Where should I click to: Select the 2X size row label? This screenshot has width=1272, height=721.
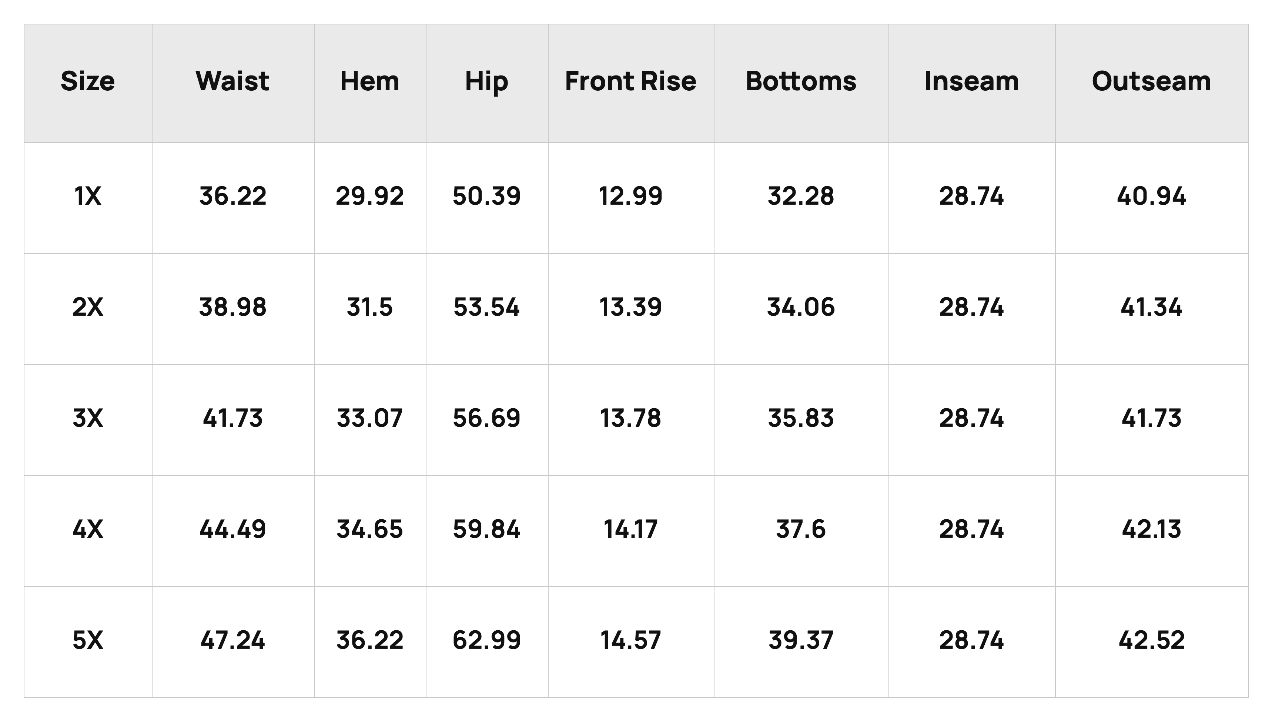tap(88, 307)
